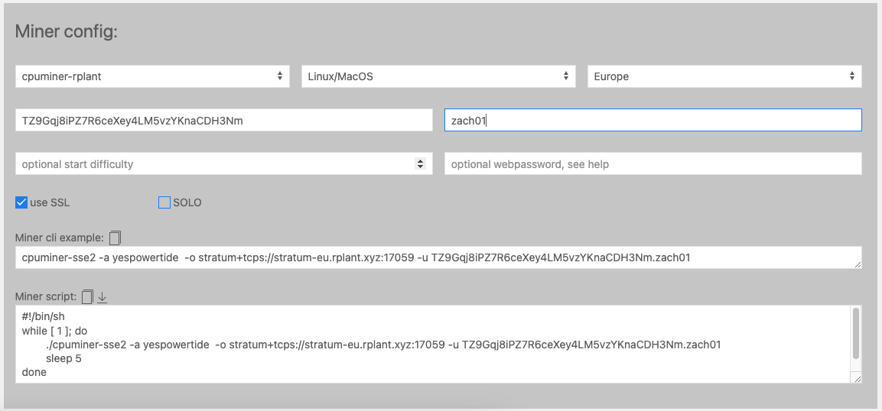This screenshot has height=411, width=882.
Task: Copy the Miner script to clipboard
Action: pyautogui.click(x=87, y=296)
